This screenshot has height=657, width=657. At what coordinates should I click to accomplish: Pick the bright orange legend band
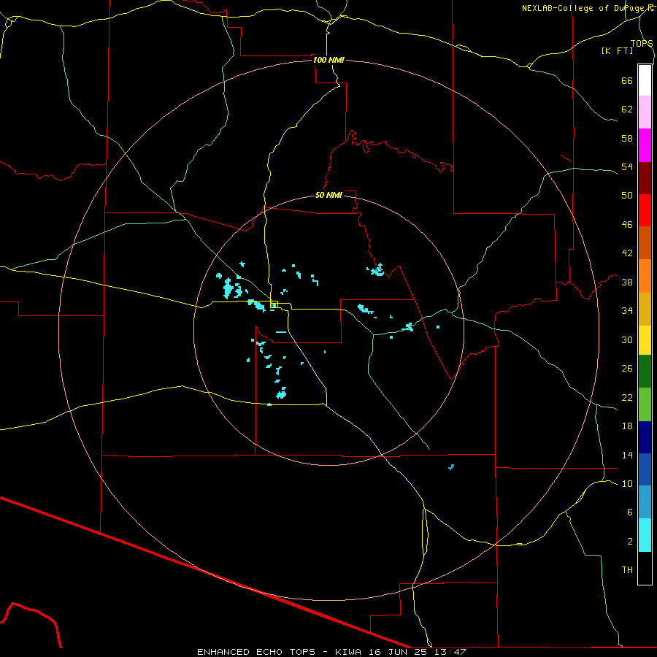tap(645, 276)
